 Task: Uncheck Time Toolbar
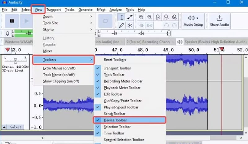[130, 133]
